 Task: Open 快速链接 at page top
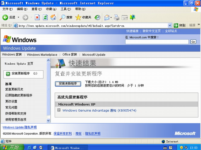pyautogui.click(x=132, y=31)
